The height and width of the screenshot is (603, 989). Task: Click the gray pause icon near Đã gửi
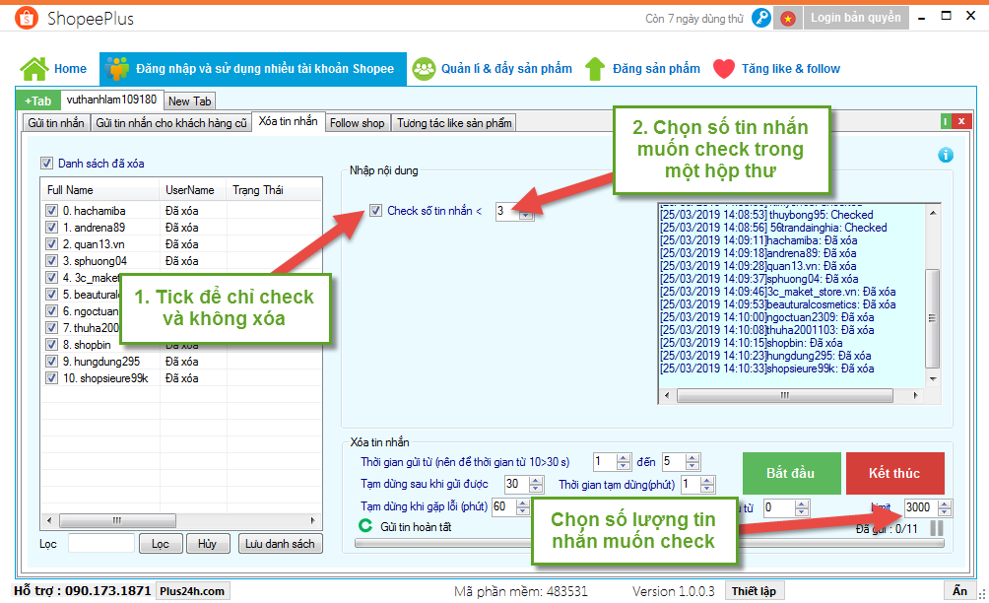[936, 528]
